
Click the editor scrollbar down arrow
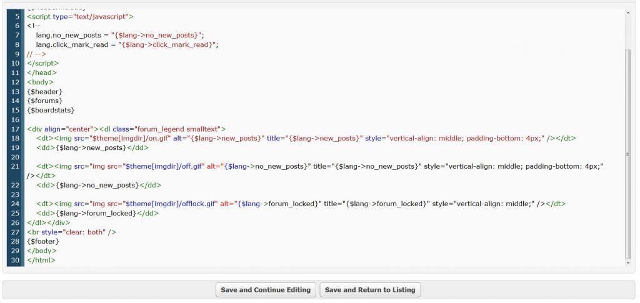coord(627,264)
